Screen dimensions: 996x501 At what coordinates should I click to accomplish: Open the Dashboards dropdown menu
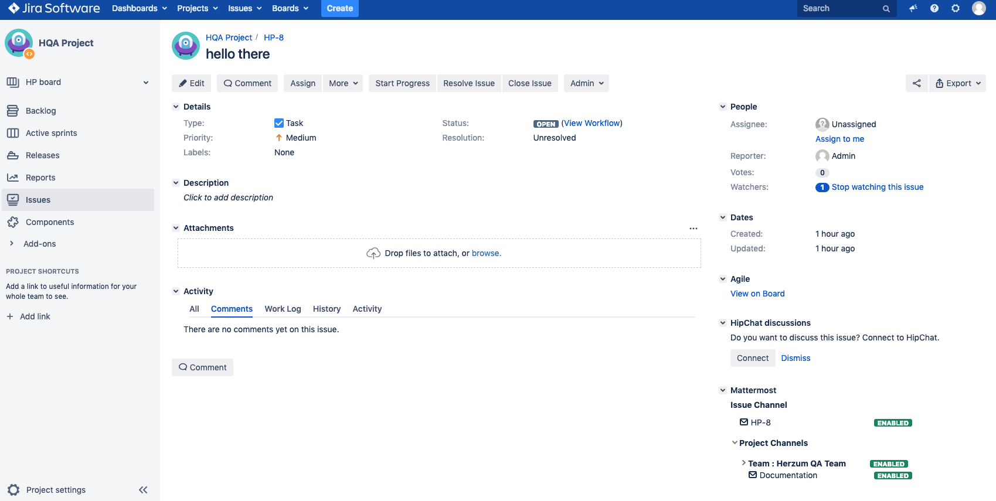(140, 8)
